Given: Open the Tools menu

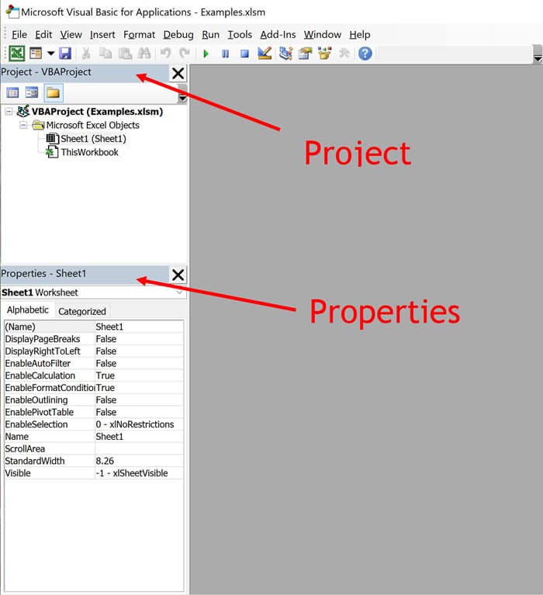Looking at the screenshot, I should [240, 35].
